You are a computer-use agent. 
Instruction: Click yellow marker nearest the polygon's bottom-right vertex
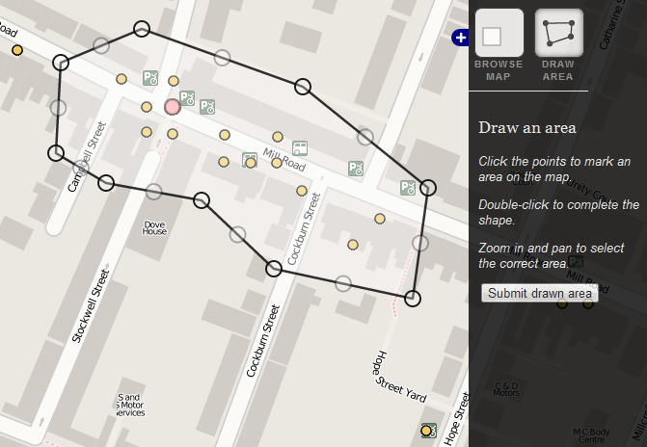pyautogui.click(x=352, y=245)
